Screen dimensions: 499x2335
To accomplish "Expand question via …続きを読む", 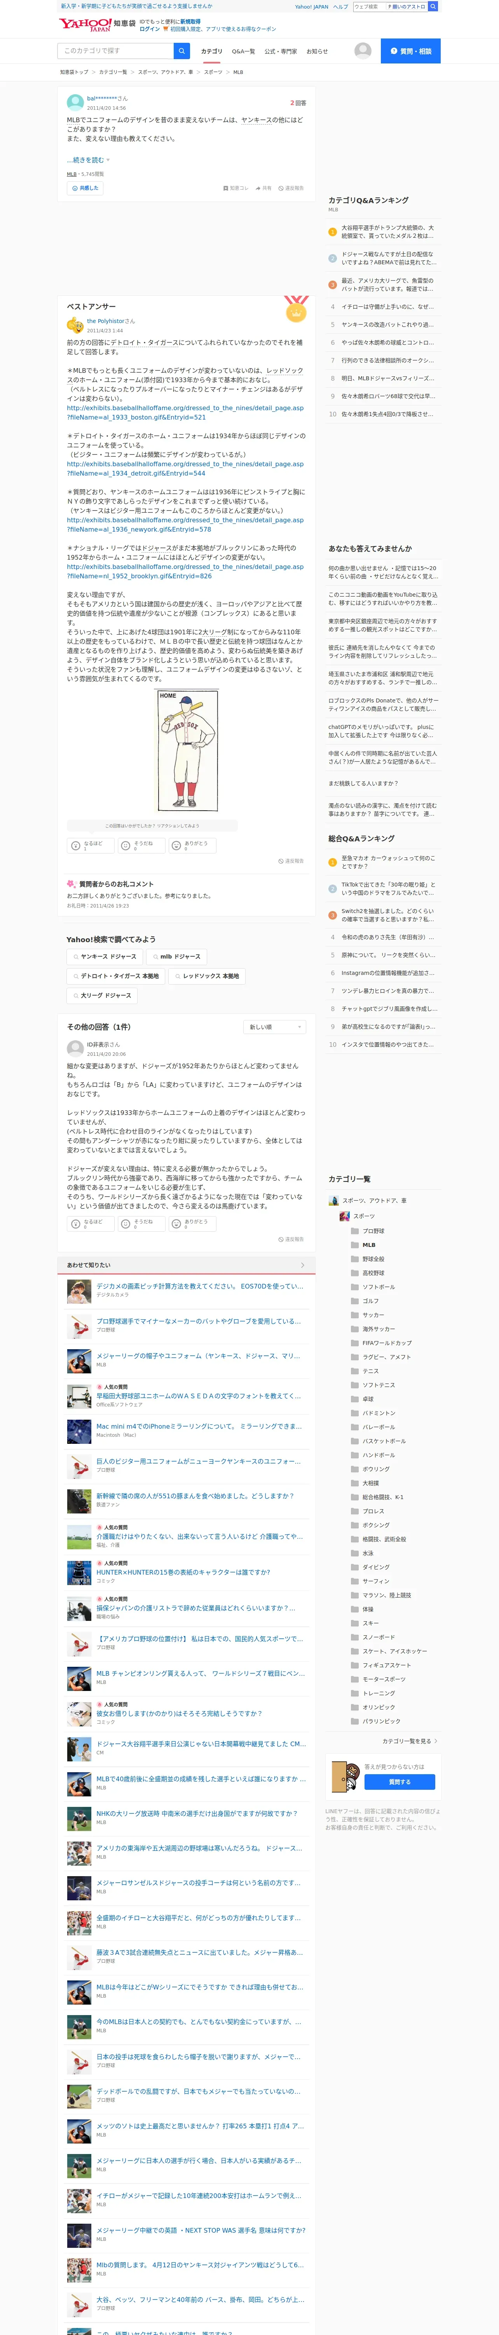I will [x=88, y=160].
